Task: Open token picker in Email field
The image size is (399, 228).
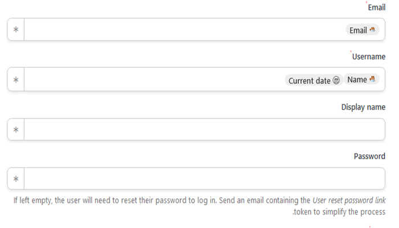Action: [x=16, y=30]
